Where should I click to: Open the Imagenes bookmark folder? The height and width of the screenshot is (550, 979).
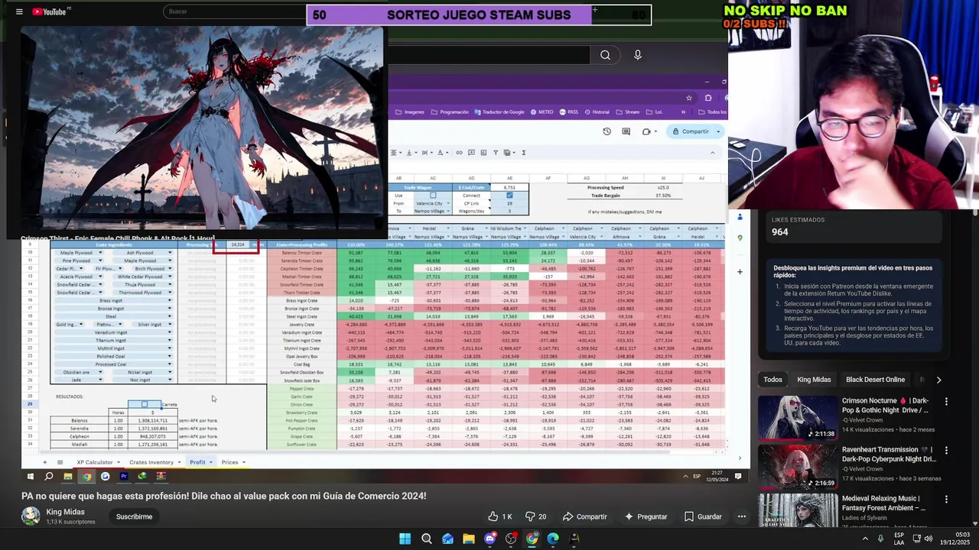coord(409,112)
